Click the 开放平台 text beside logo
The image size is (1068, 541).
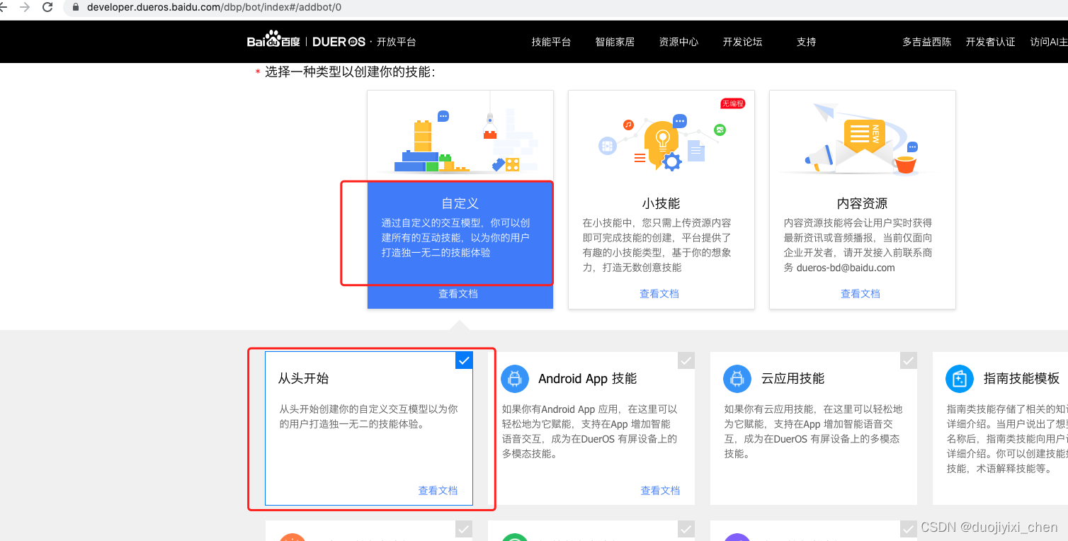[x=397, y=42]
